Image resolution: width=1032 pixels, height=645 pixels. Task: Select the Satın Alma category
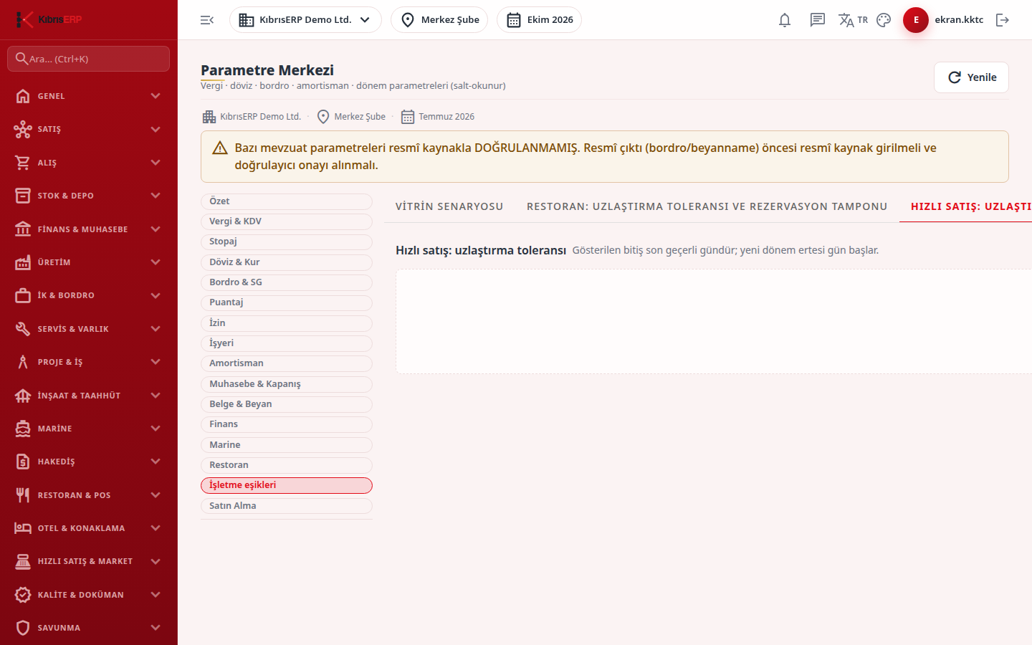[287, 506]
